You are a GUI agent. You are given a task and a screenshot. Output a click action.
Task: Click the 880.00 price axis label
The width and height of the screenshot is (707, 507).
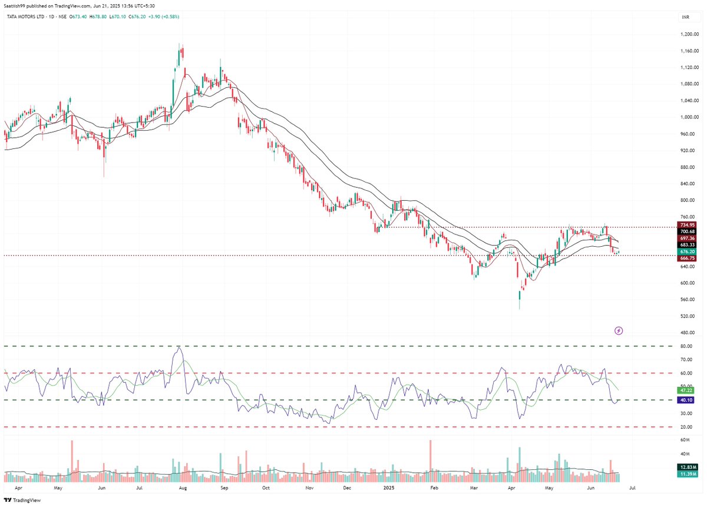(x=687, y=167)
